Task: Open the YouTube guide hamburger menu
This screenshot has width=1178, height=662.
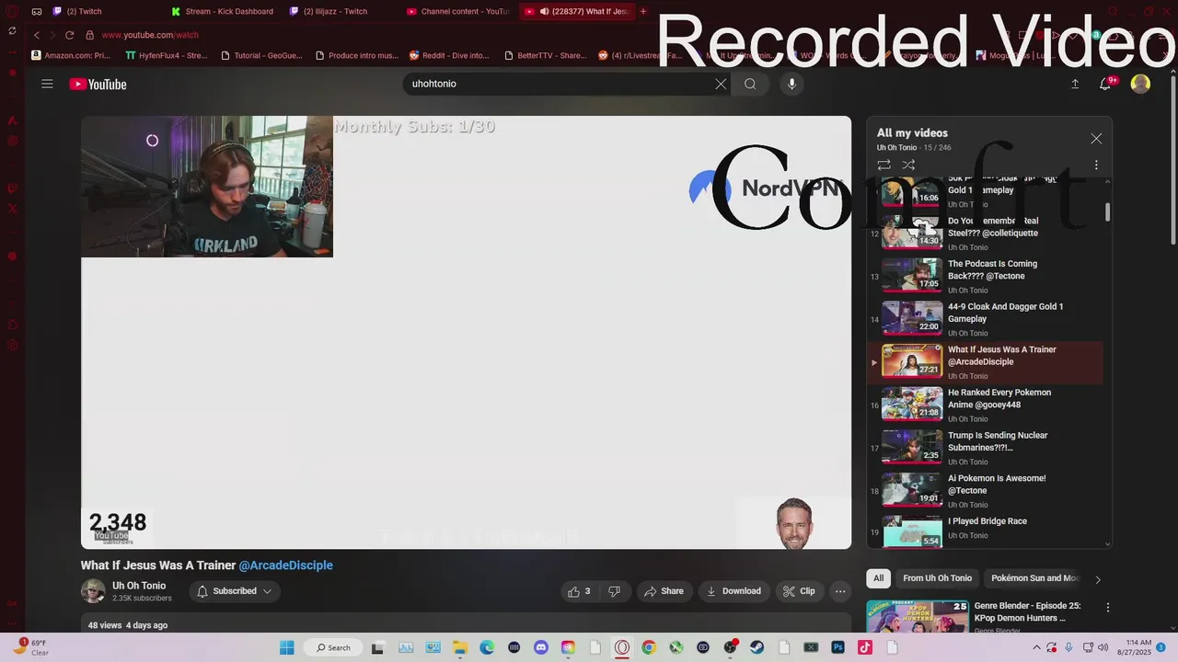Action: (47, 84)
